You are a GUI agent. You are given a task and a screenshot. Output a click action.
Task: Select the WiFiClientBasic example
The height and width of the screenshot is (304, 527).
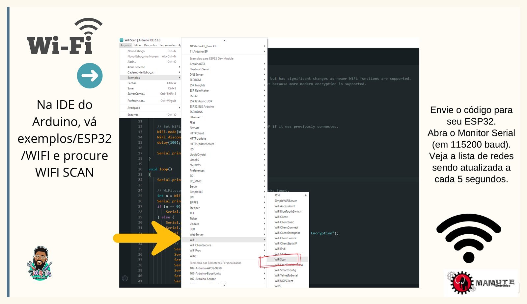288,222
